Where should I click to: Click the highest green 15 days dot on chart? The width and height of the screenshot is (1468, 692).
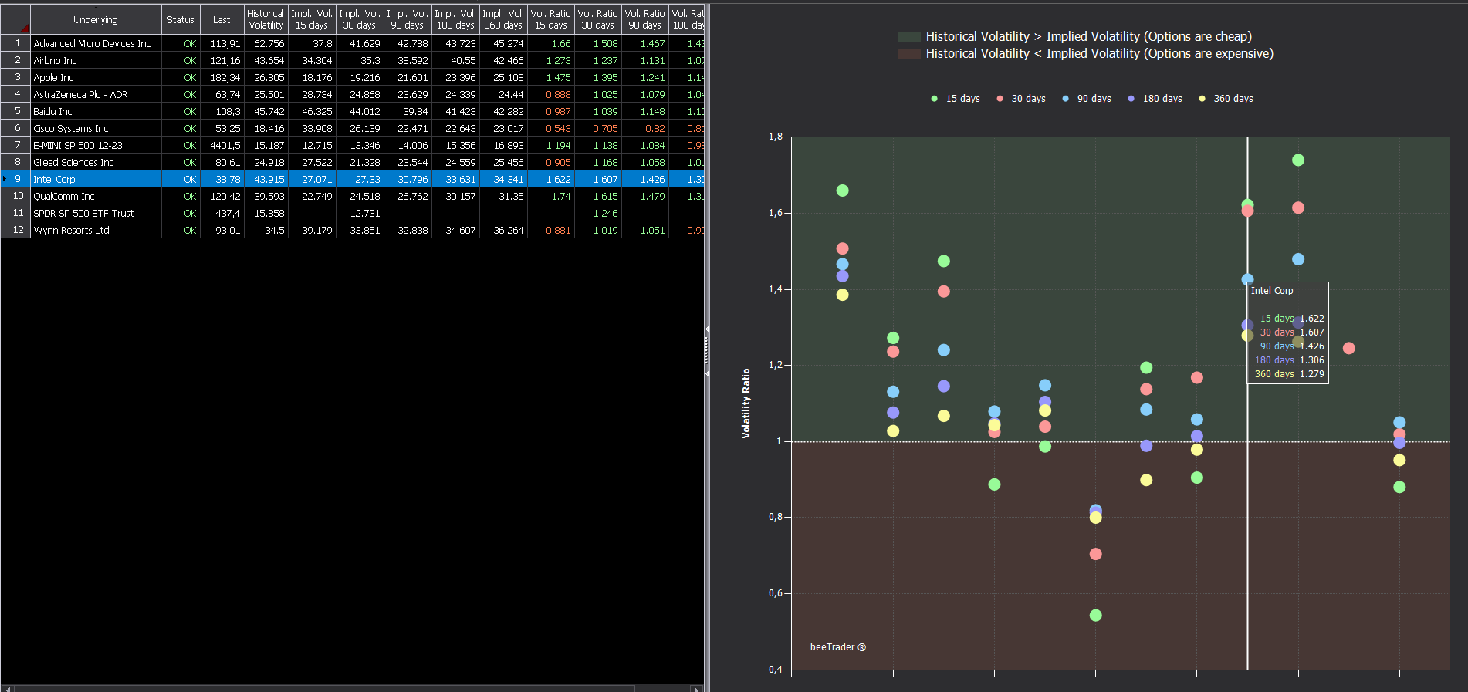[x=1298, y=160]
